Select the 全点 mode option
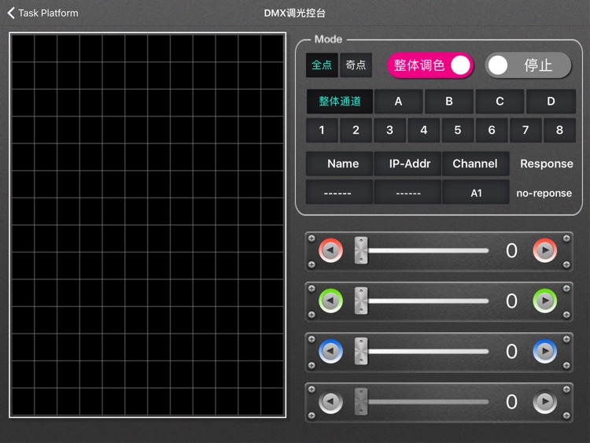This screenshot has width=590, height=443. (322, 65)
